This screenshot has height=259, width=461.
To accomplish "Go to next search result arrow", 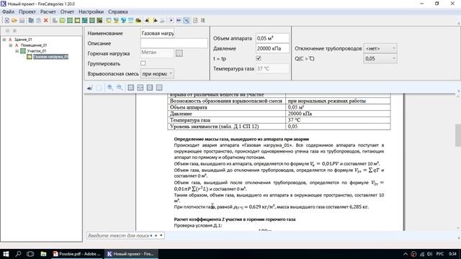I will pos(156,235).
